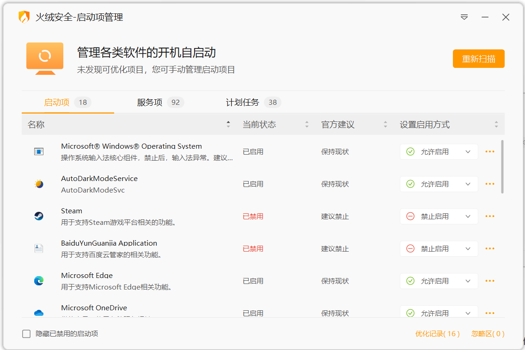Select the Microsoft OneDrive entry name
This screenshot has width=525, height=350.
click(94, 308)
